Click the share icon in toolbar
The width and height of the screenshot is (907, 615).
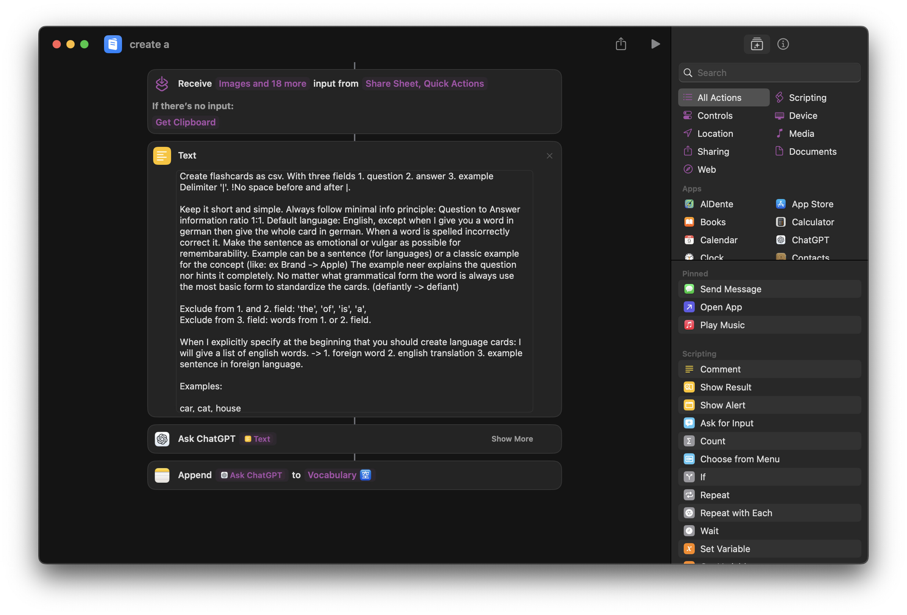click(620, 44)
